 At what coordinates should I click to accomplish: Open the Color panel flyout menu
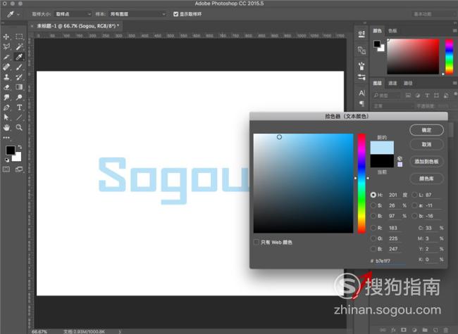454,31
